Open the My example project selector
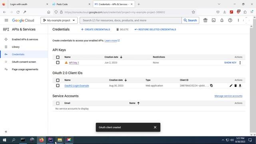 tap(59, 20)
